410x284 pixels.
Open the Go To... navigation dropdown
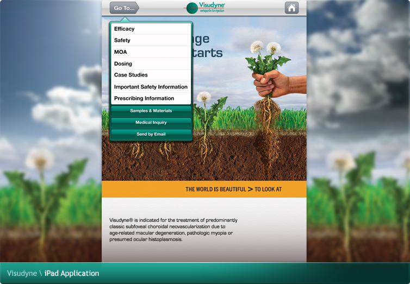[124, 8]
